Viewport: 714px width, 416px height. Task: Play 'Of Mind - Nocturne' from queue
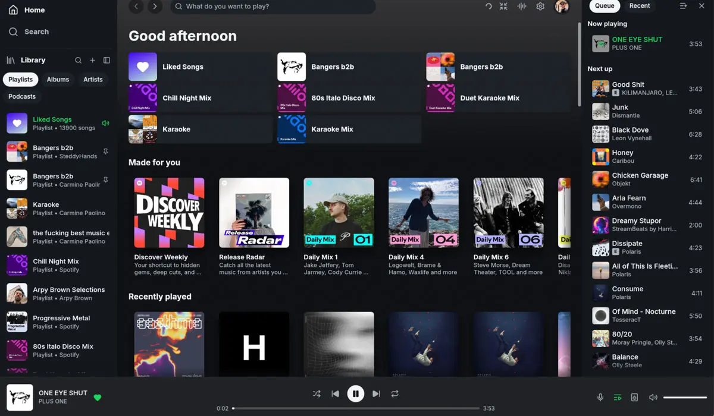(647, 315)
